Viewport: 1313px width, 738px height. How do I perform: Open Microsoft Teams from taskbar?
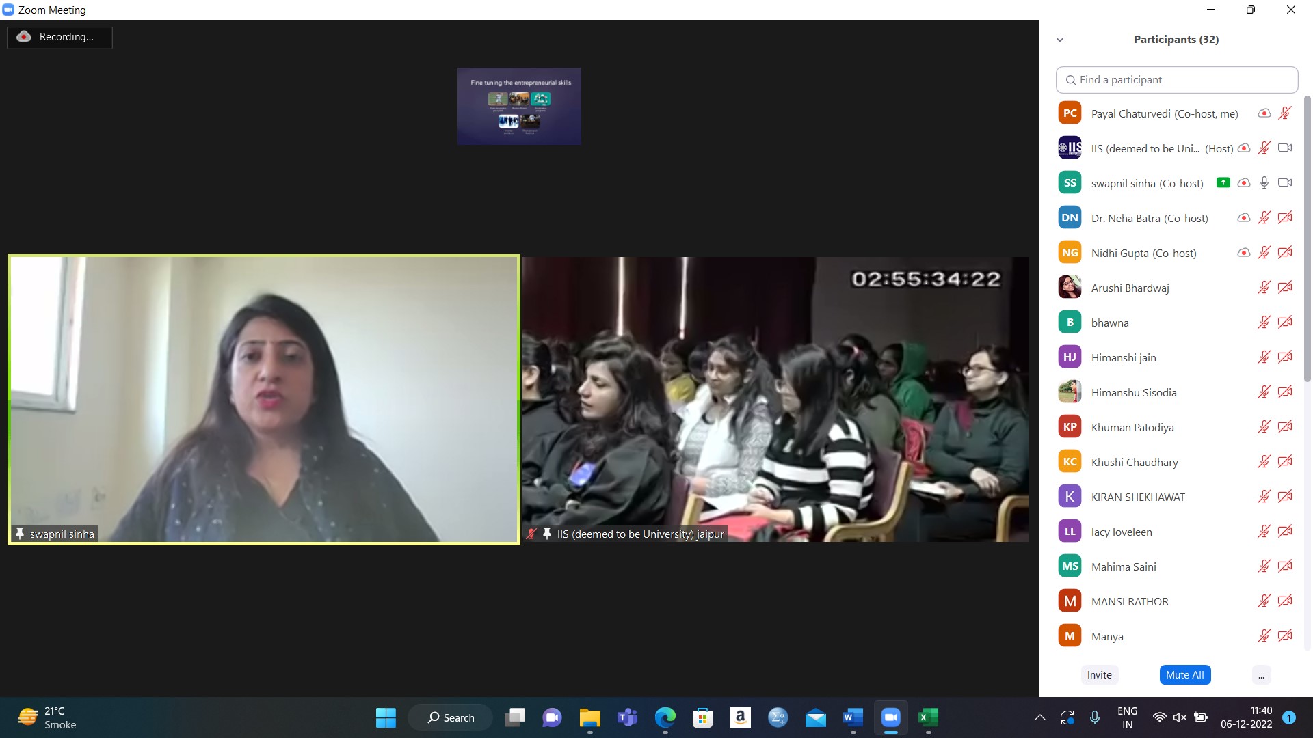627,717
